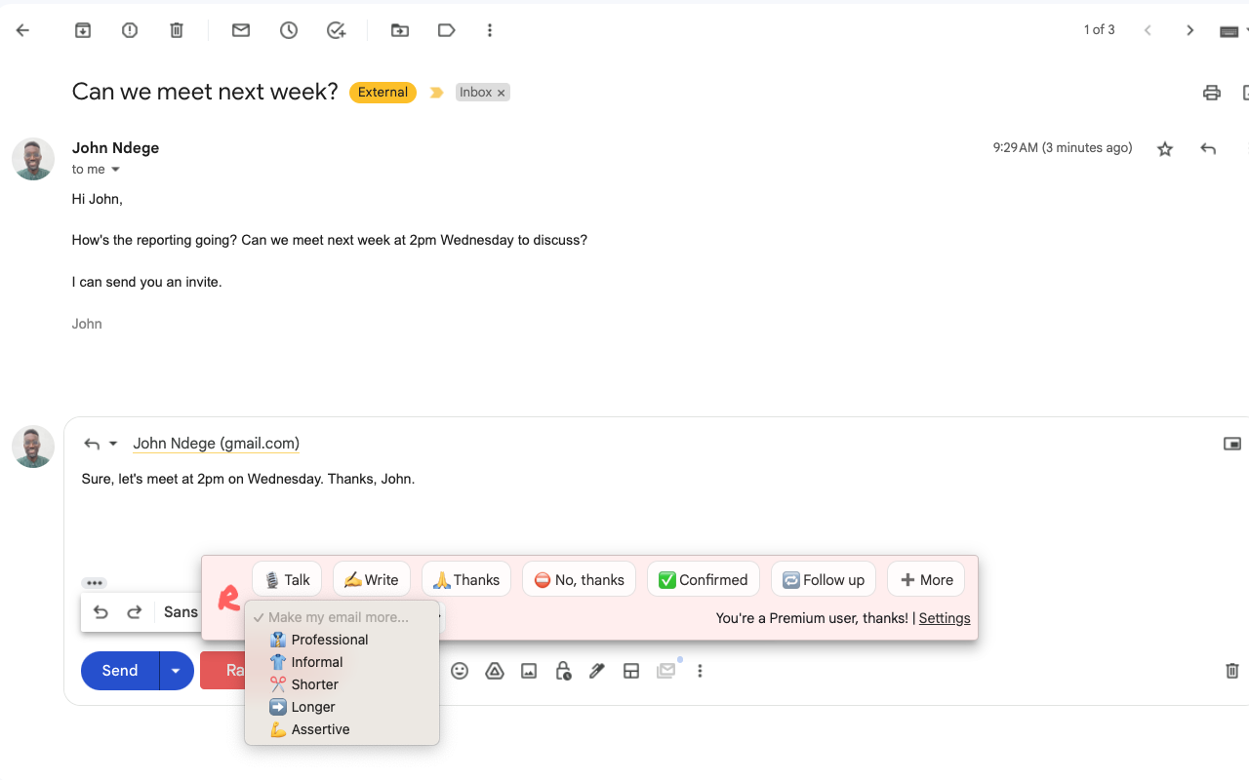Viewport: 1249px width, 780px height.
Task: Remove the Inbox label
Action: tap(502, 93)
